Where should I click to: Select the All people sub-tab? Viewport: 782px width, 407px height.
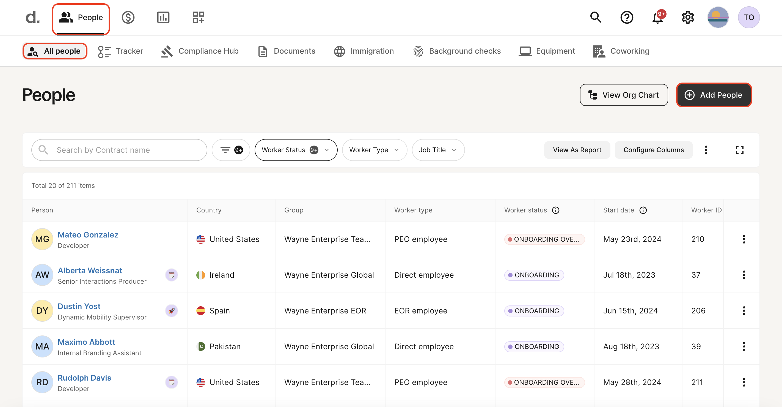55,51
